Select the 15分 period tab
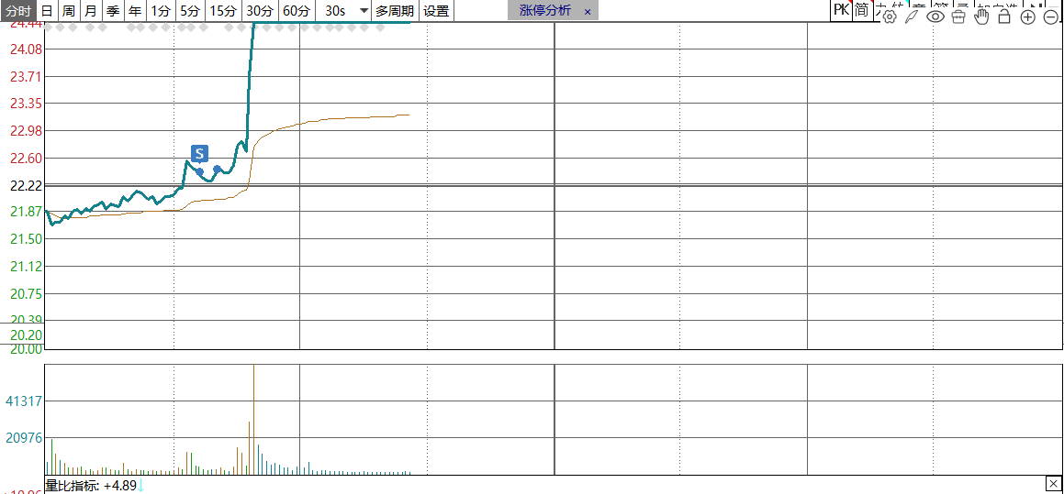Image resolution: width=1064 pixels, height=494 pixels. click(x=223, y=11)
